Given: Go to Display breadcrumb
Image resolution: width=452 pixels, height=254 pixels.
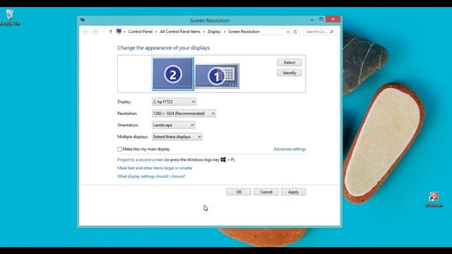Looking at the screenshot, I should click(214, 32).
